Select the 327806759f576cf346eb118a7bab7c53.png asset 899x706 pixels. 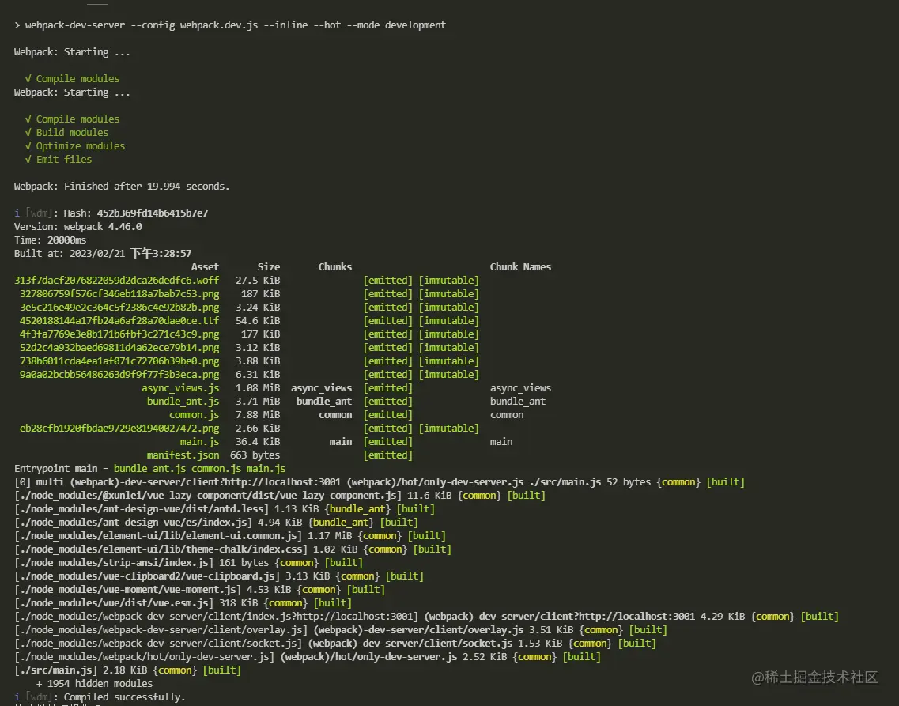(x=119, y=294)
